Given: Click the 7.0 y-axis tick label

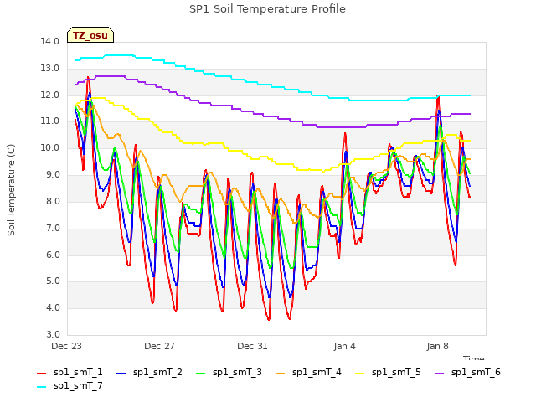Looking at the screenshot, I should coord(52,228).
